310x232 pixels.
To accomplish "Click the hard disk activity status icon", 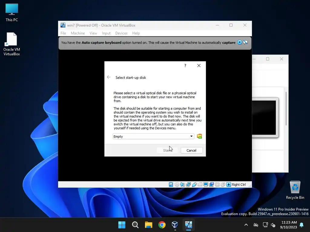I will (171, 185).
